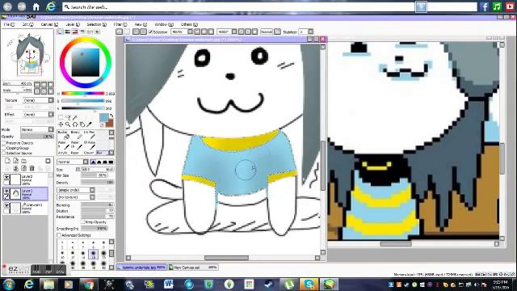Select the Hand pan tool
The height and width of the screenshot is (291, 517).
coord(82,124)
